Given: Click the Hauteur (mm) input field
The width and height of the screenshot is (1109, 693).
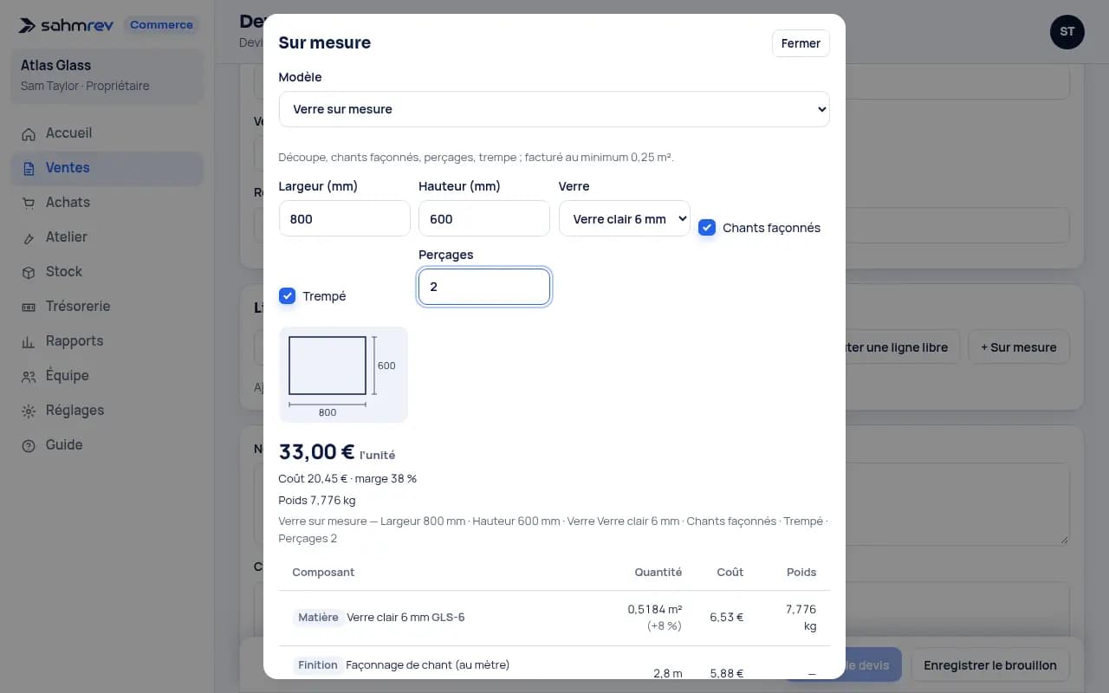Looking at the screenshot, I should [x=484, y=219].
